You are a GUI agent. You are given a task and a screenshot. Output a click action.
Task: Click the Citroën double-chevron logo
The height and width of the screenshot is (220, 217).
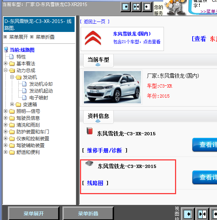click(x=93, y=38)
